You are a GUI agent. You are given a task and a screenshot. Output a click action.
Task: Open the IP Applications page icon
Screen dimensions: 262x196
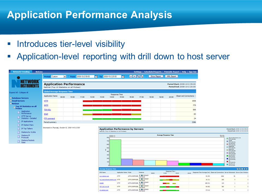(19, 121)
